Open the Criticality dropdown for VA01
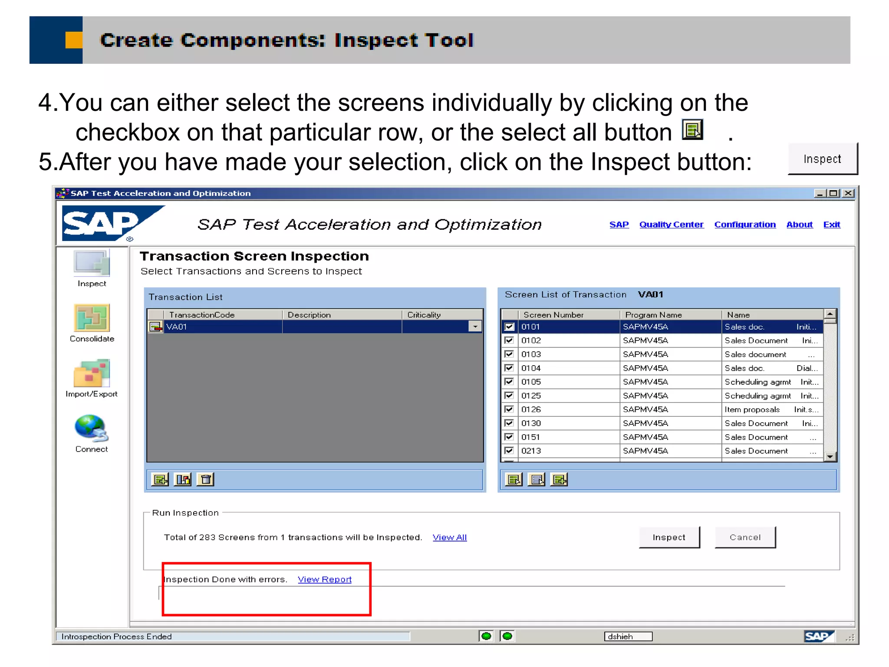 475,327
